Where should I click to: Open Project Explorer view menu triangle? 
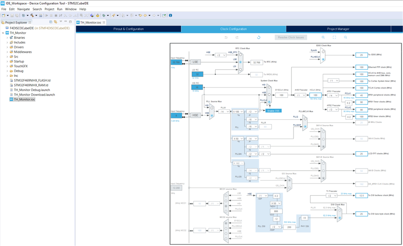tap(61, 21)
